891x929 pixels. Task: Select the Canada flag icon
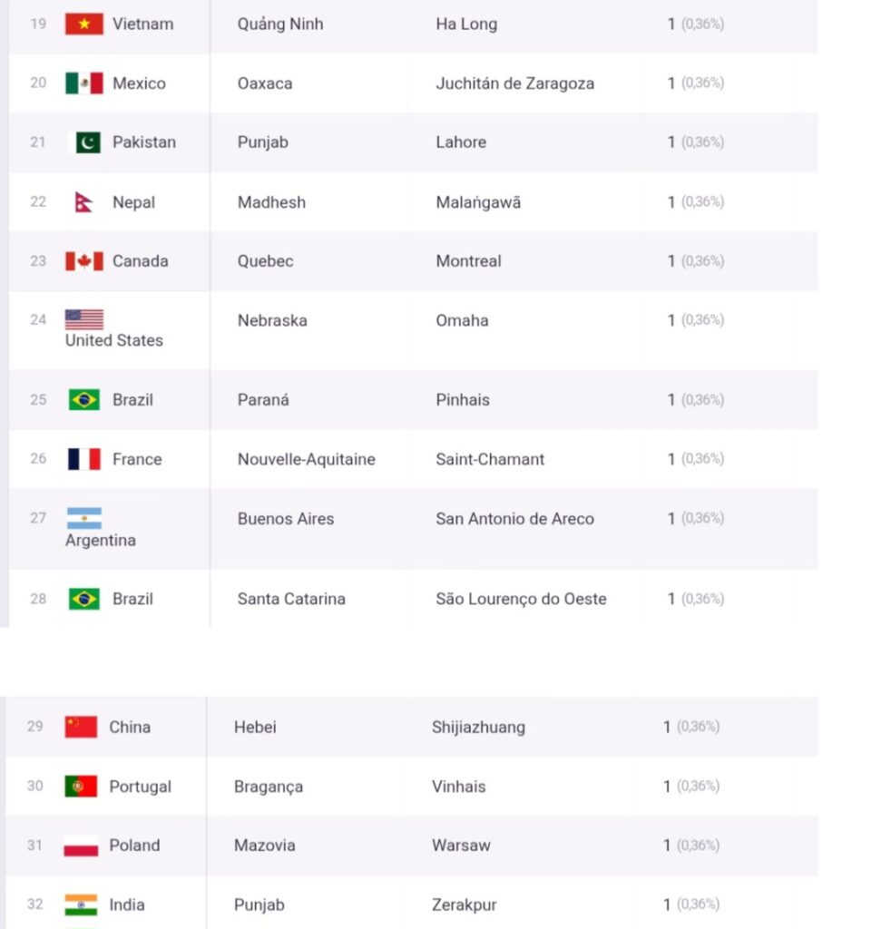point(84,261)
